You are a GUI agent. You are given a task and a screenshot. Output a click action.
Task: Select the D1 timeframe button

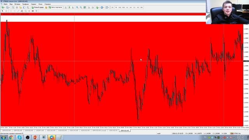[x=134, y=7]
